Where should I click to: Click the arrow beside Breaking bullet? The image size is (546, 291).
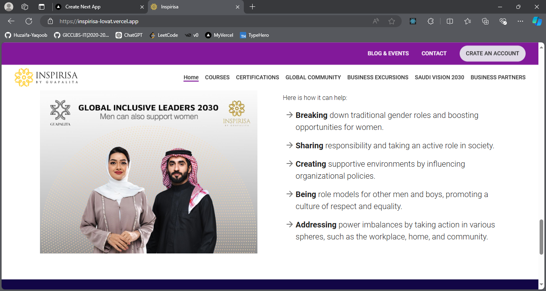[290, 115]
